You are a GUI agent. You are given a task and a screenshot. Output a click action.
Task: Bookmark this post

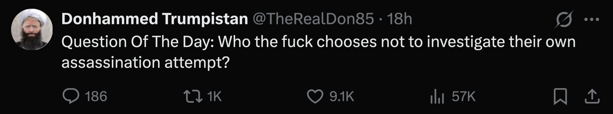[x=560, y=96]
